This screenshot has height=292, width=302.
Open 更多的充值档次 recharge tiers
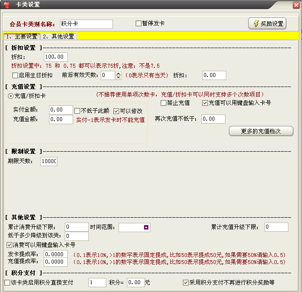point(260,131)
